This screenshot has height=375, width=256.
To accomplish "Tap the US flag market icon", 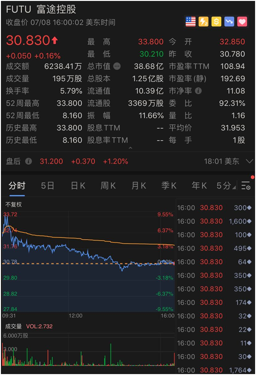I will (x=191, y=22).
